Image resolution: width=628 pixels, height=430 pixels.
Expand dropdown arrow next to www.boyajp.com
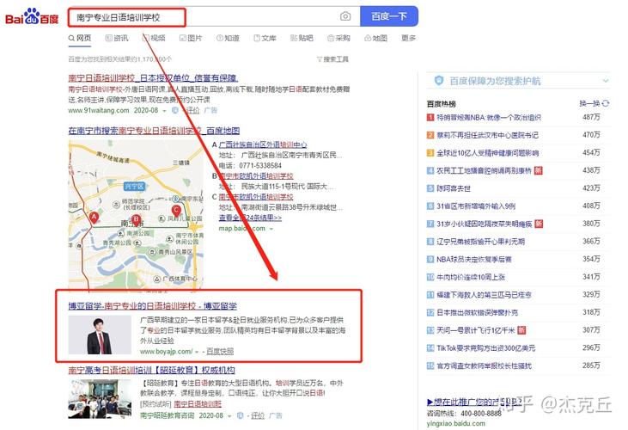[x=197, y=352]
